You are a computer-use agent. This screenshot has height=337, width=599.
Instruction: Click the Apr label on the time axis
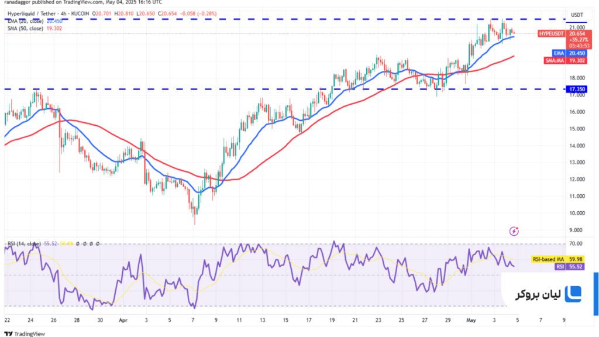[123, 320]
